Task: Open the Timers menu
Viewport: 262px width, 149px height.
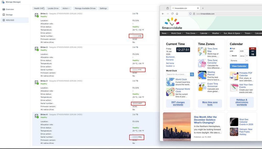Action: click(x=248, y=33)
